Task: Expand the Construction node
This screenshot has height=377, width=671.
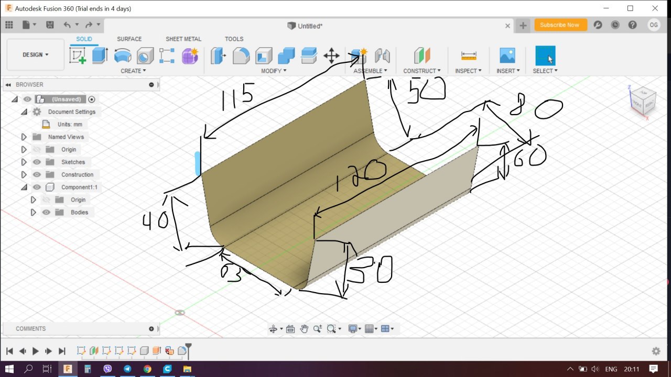Action: (24, 174)
